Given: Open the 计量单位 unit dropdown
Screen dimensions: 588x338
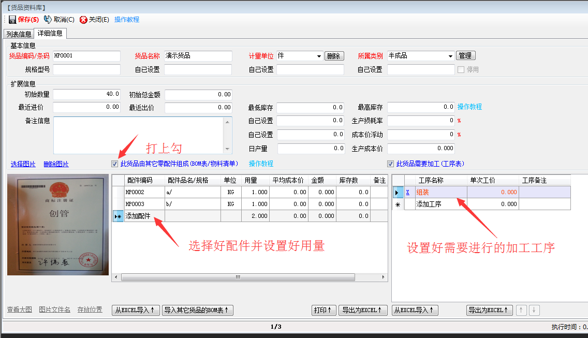Looking at the screenshot, I should (x=320, y=55).
